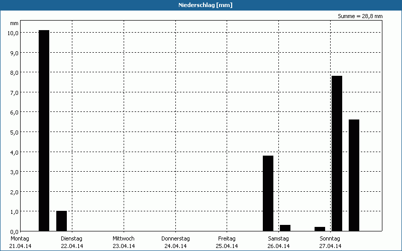Screen dimensions: 402x251
Task: Click the date 25.04.14
Action: tap(227, 246)
